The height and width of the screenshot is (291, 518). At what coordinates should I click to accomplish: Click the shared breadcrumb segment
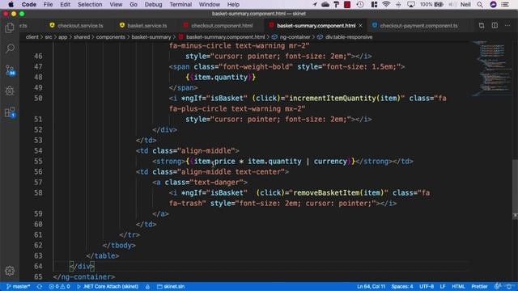pyautogui.click(x=82, y=37)
